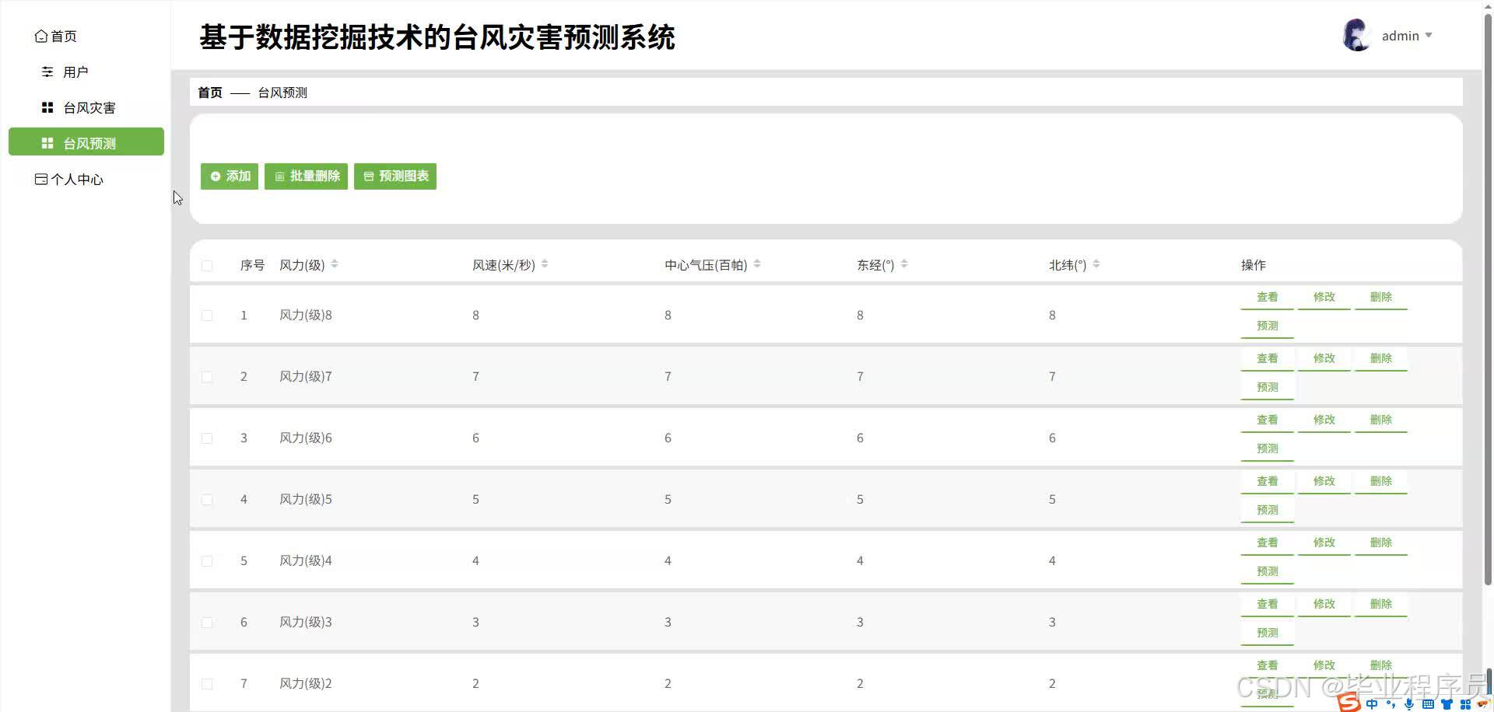
Task: Click the page vertical scrollbar thumb
Action: pos(1488,298)
